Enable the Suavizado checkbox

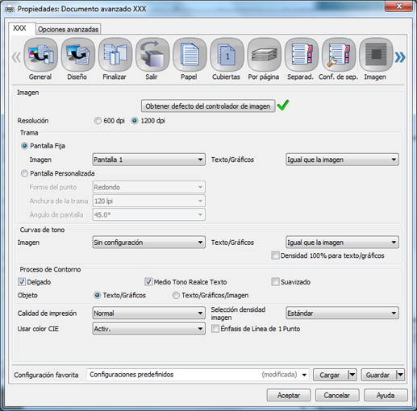point(275,282)
